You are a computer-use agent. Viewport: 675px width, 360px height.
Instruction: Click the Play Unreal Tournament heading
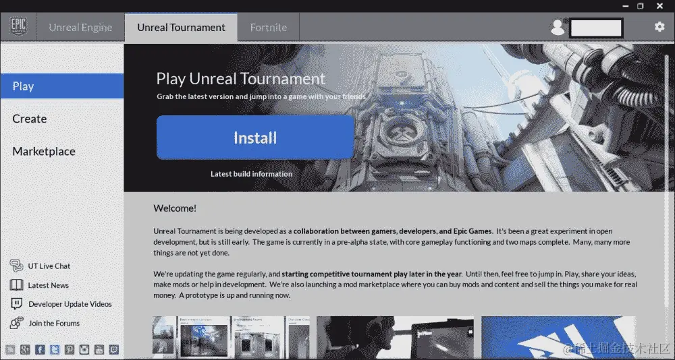241,79
